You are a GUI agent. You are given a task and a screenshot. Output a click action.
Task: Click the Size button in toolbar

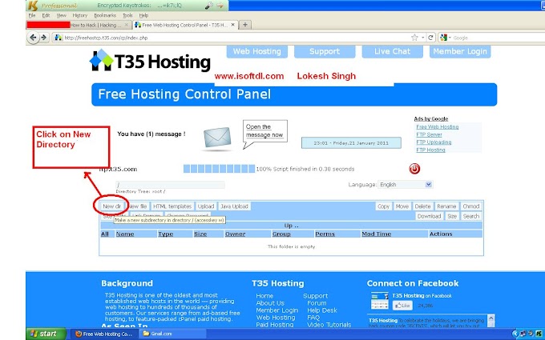pos(452,216)
